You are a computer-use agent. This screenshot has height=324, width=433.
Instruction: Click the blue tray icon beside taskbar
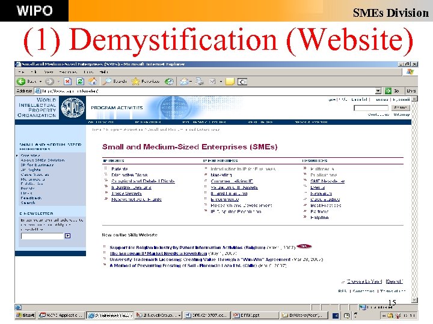pos(335,316)
